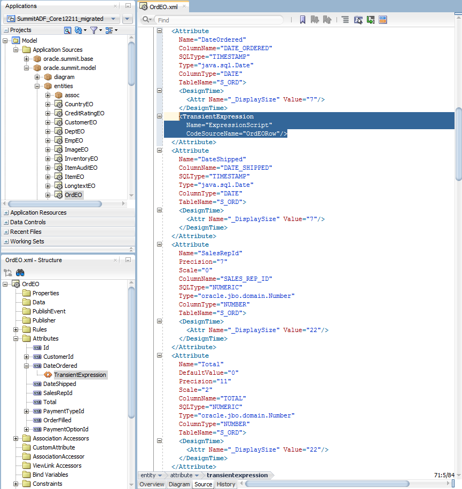Expand the Working Sets section
Image resolution: width=462 pixels, height=489 pixels.
6,242
